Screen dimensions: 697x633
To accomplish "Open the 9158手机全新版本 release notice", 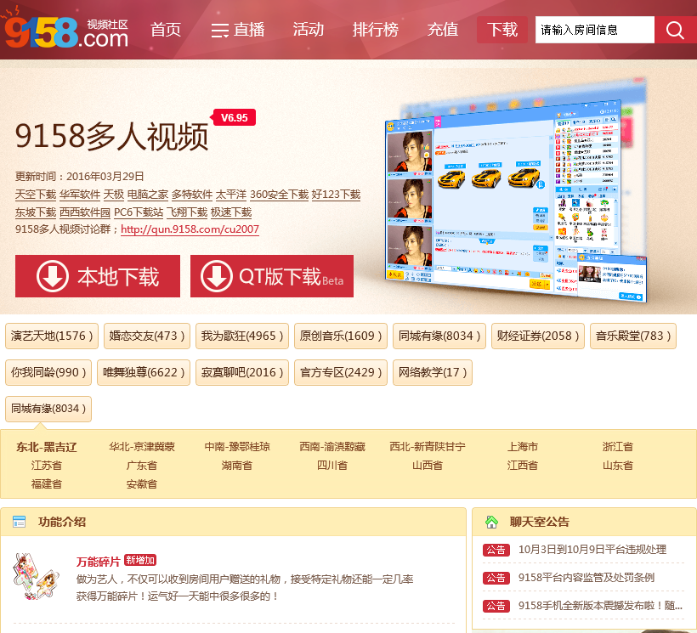I will point(601,606).
